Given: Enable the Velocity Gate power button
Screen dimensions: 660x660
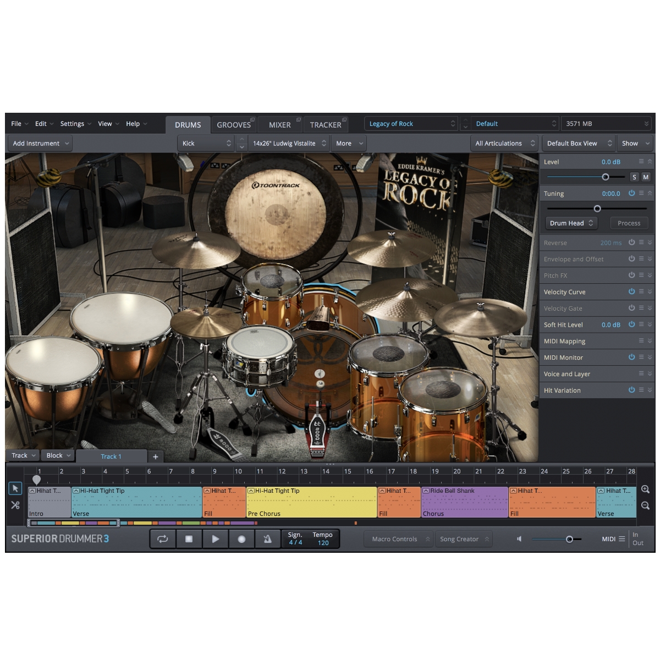Looking at the screenshot, I should point(631,308).
